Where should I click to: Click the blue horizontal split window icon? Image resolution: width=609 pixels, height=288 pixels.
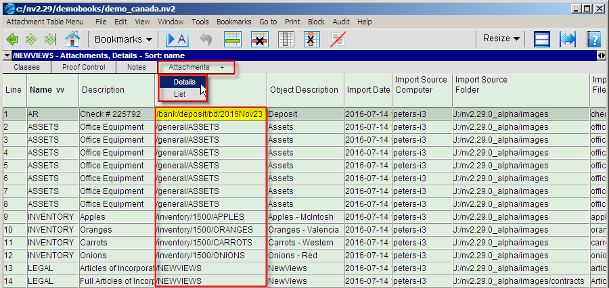coord(542,39)
